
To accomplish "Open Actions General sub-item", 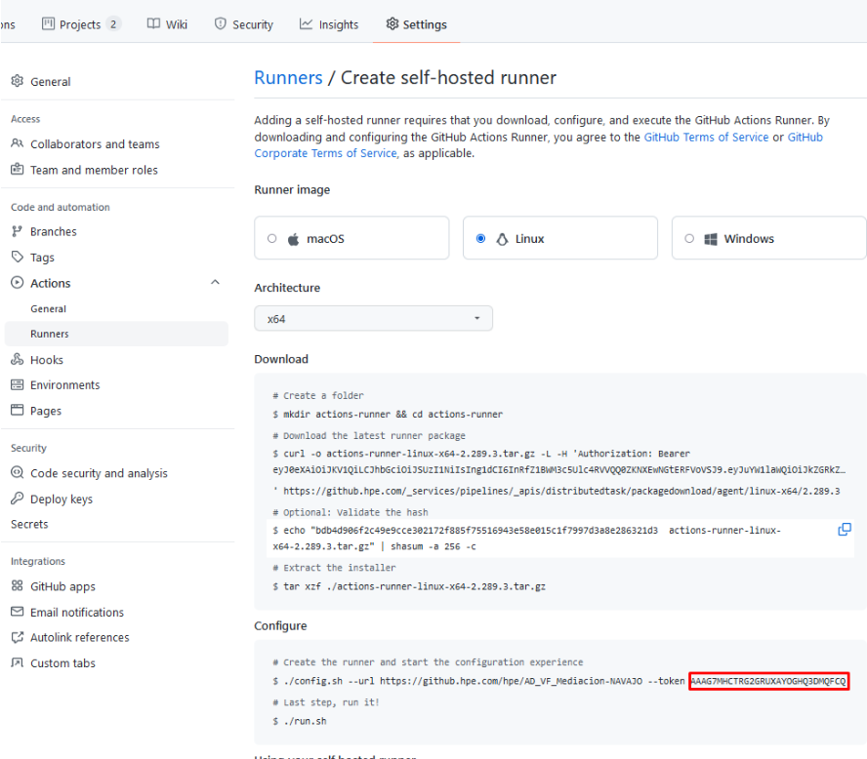I will tap(48, 309).
